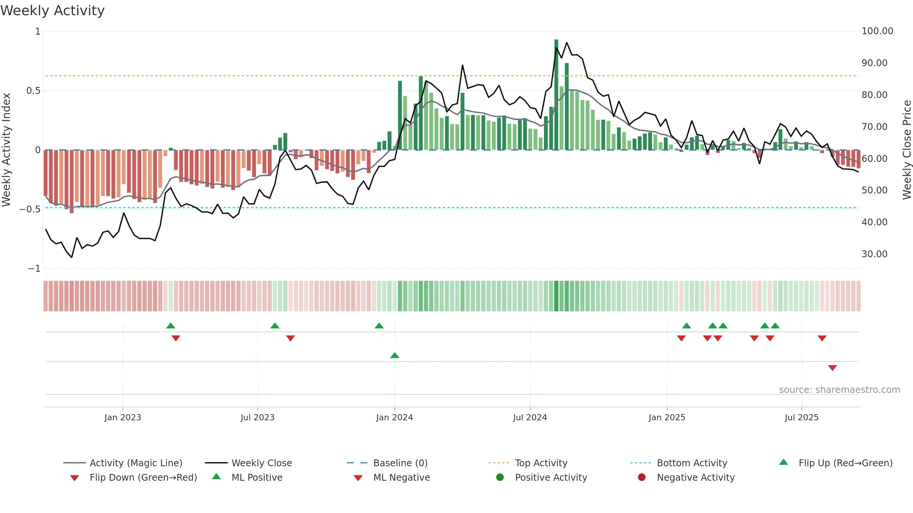Screen dimensions: 913x513
Task: Click the −0.5 activity tick label
Action: tap(30, 209)
